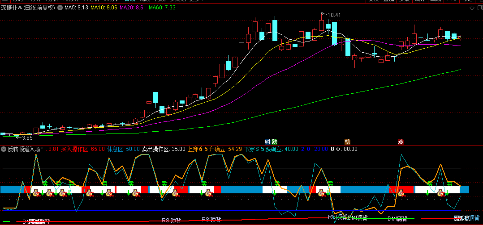483x225 pixels.
Task: Click the 下穿35跌确立: 40.00 label
Action: click(x=271, y=149)
